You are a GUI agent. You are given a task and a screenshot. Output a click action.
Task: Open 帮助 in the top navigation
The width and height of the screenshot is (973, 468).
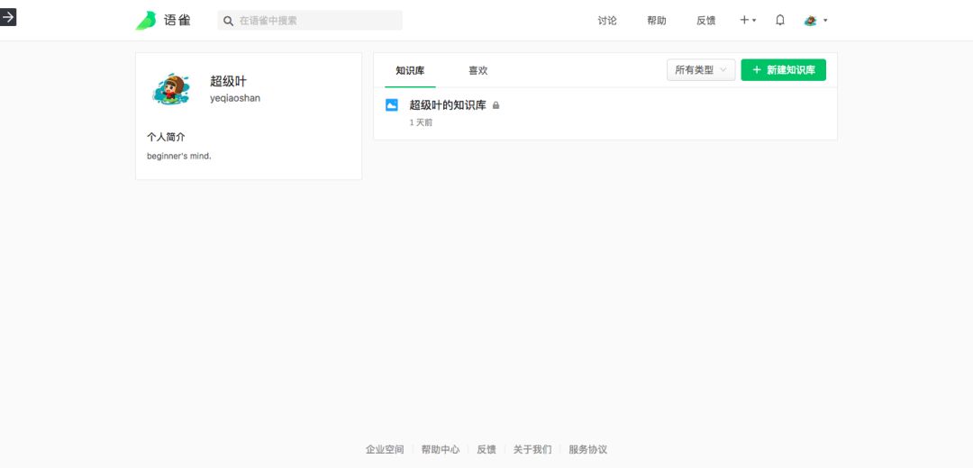tap(657, 21)
